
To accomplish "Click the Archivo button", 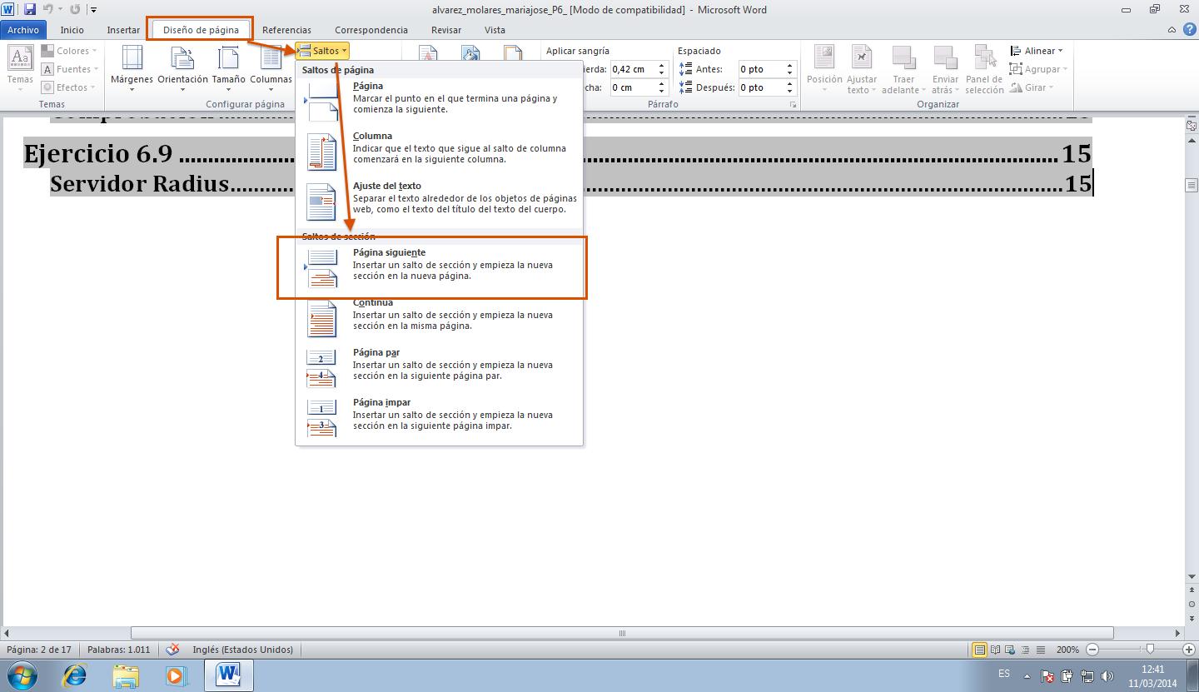I will point(23,30).
